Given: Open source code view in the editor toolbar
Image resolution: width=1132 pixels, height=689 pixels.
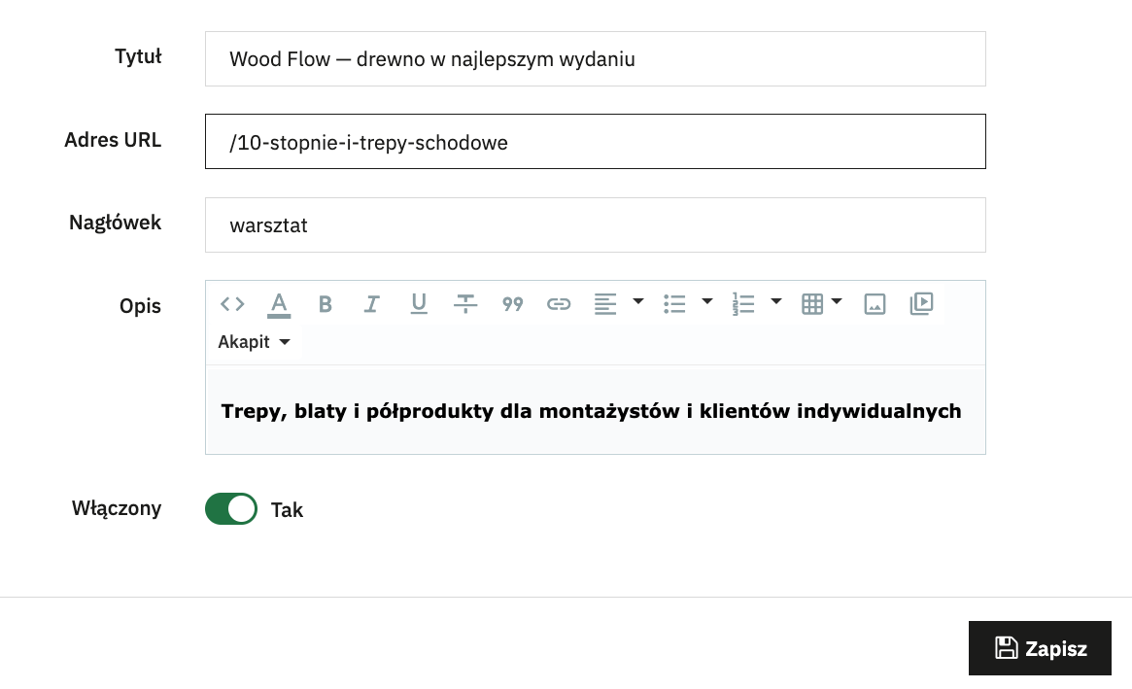Looking at the screenshot, I should (x=232, y=304).
